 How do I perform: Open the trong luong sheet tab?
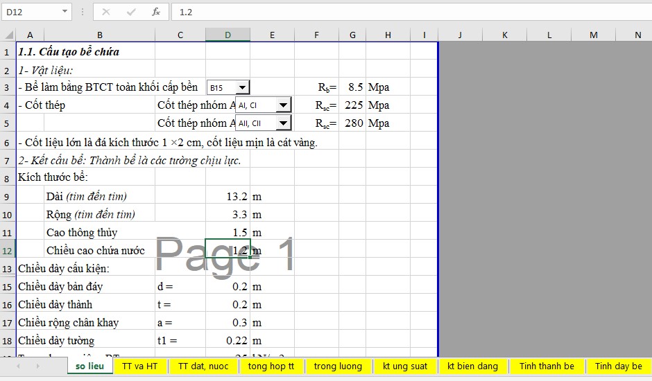pos(338,366)
